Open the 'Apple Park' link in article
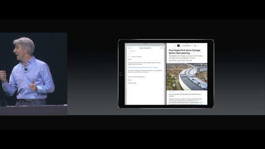This screenshot has width=265, height=149. tap(196, 101)
